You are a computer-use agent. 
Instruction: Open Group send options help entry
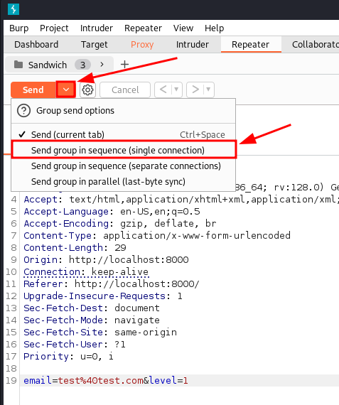point(124,111)
